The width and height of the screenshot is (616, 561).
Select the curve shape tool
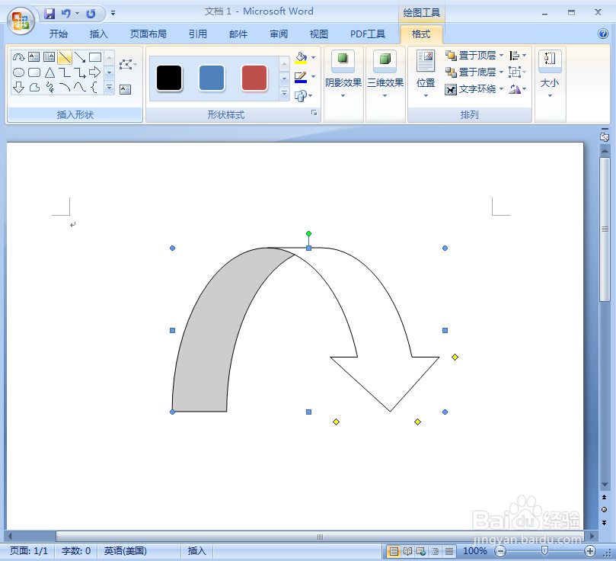(80, 87)
